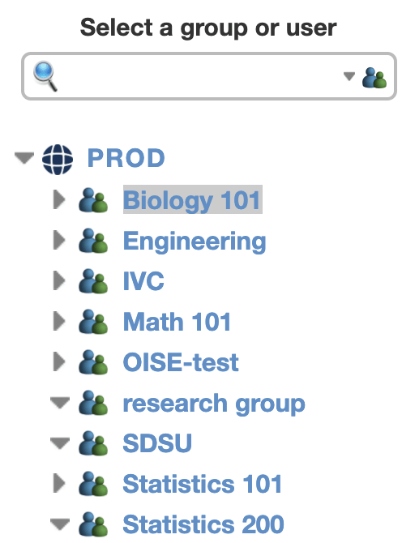Click the SDSU group icon
The width and height of the screenshot is (402, 543).
point(93,443)
